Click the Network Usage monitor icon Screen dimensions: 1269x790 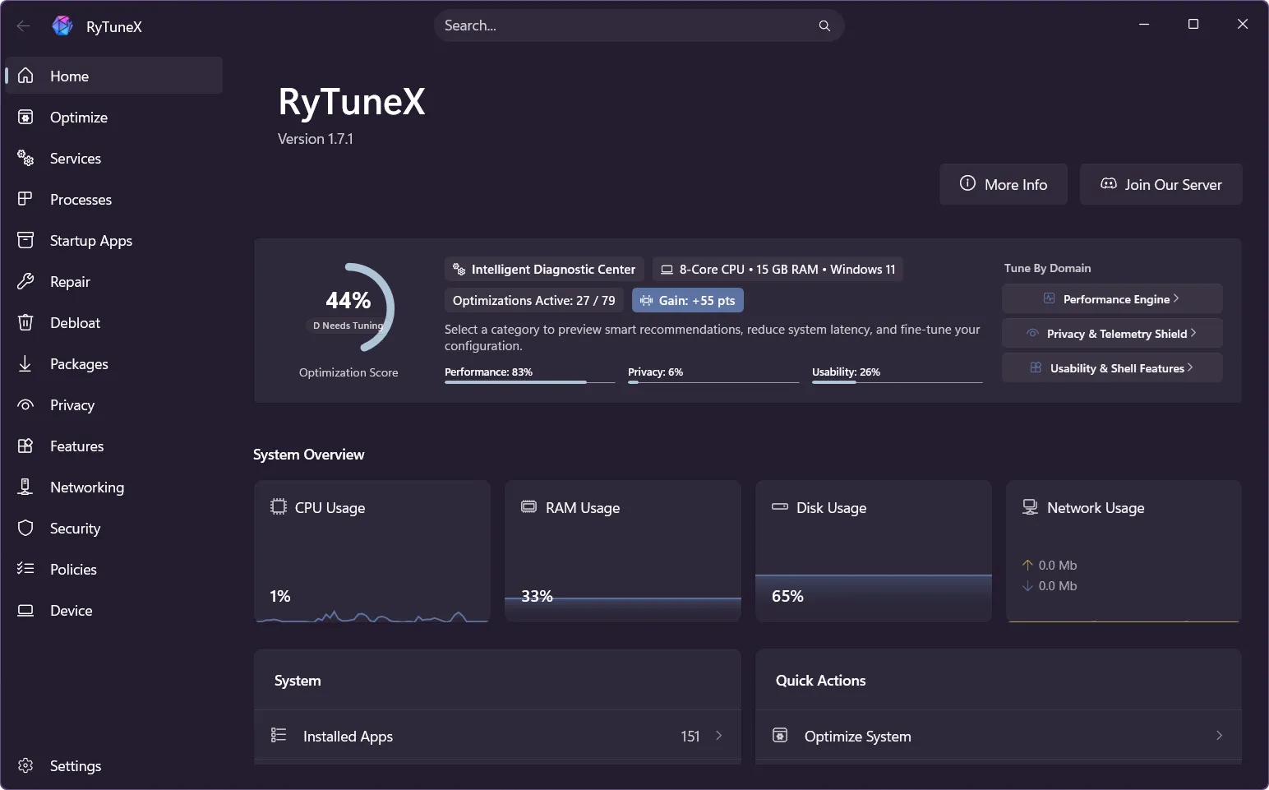1030,506
